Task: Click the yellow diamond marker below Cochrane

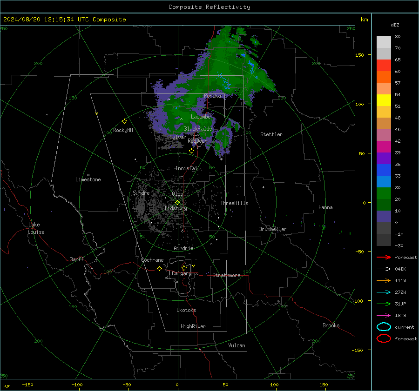Action: coord(160,269)
